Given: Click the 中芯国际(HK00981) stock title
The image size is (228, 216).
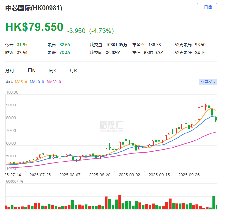Looking at the screenshot, I should click(x=34, y=8).
